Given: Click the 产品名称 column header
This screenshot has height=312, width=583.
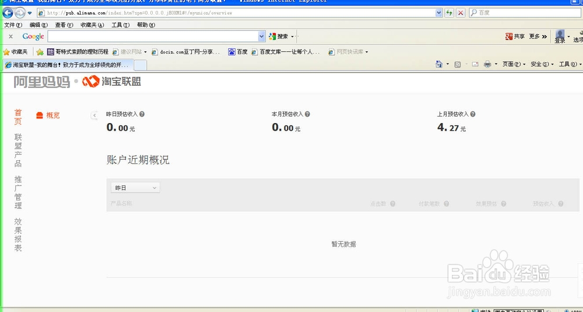Looking at the screenshot, I should tap(121, 204).
